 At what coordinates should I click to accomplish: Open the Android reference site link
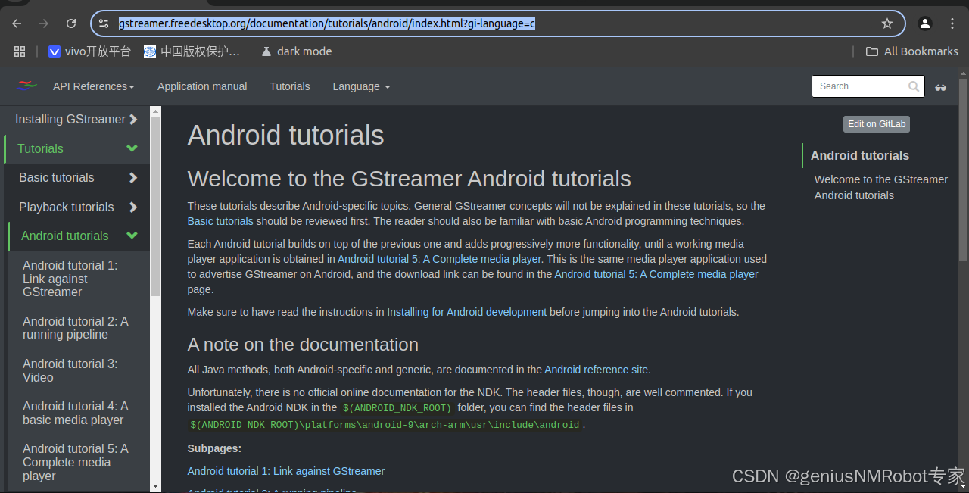coord(597,370)
